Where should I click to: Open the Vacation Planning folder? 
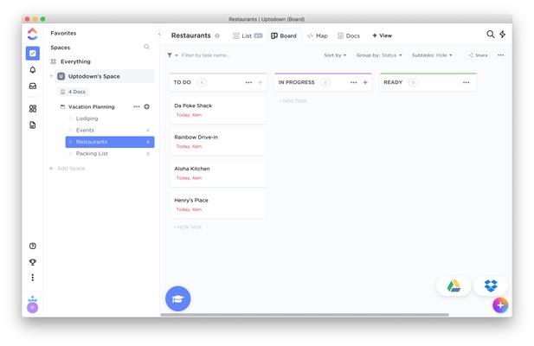coord(91,107)
